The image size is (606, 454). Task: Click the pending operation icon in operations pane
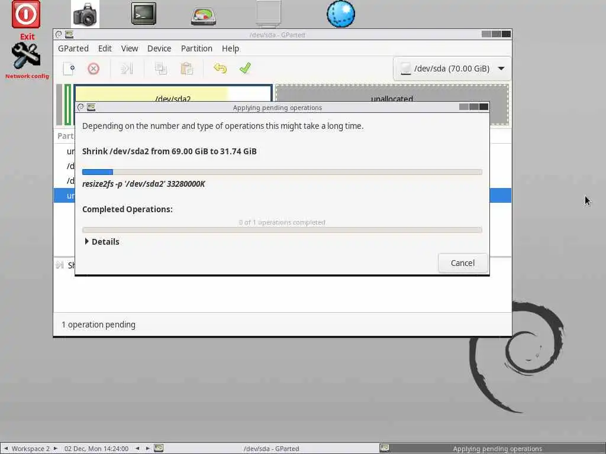(60, 265)
